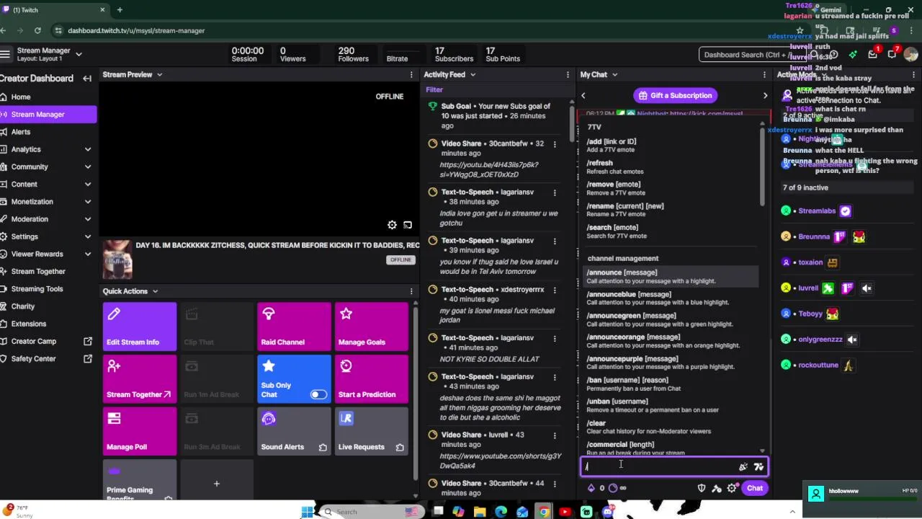This screenshot has height=519, width=922.
Task: Open Stream Manager layout dropdown
Action: click(x=79, y=54)
